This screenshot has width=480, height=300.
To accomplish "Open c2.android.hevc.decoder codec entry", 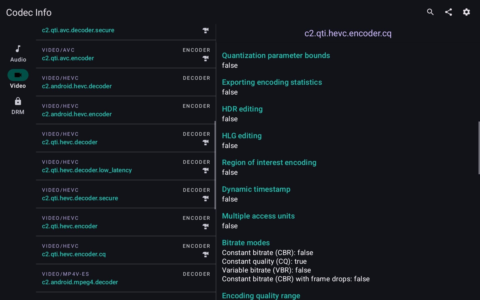I will [77, 86].
